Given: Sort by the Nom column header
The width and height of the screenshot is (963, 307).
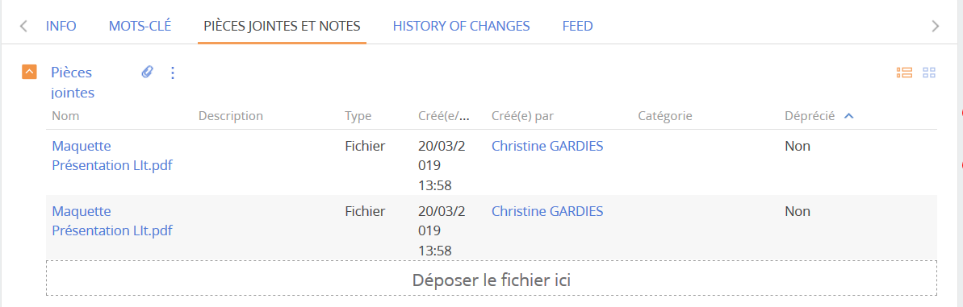Looking at the screenshot, I should [x=65, y=116].
